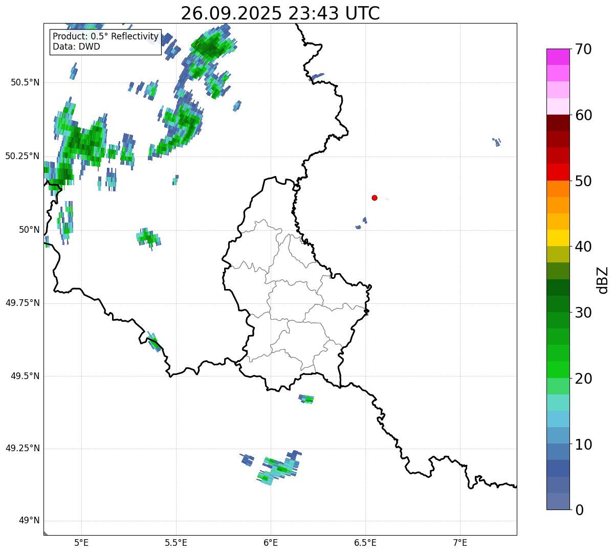Select the Product: 0.5° Reflectivity text

click(105, 36)
